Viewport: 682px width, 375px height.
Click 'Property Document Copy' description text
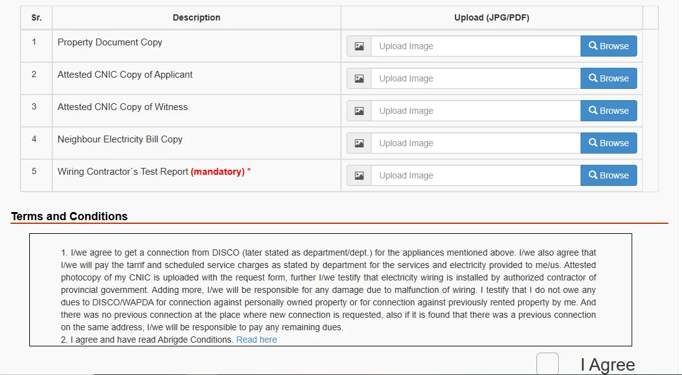(110, 42)
